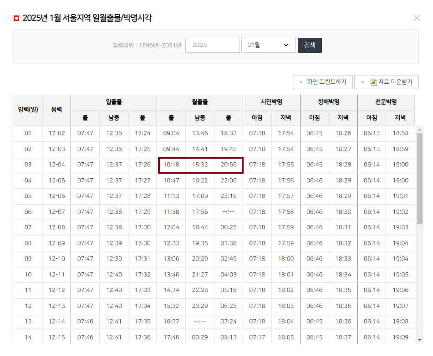Open the month dropdown showing 01월
The width and height of the screenshot is (433, 356).
pyautogui.click(x=269, y=45)
